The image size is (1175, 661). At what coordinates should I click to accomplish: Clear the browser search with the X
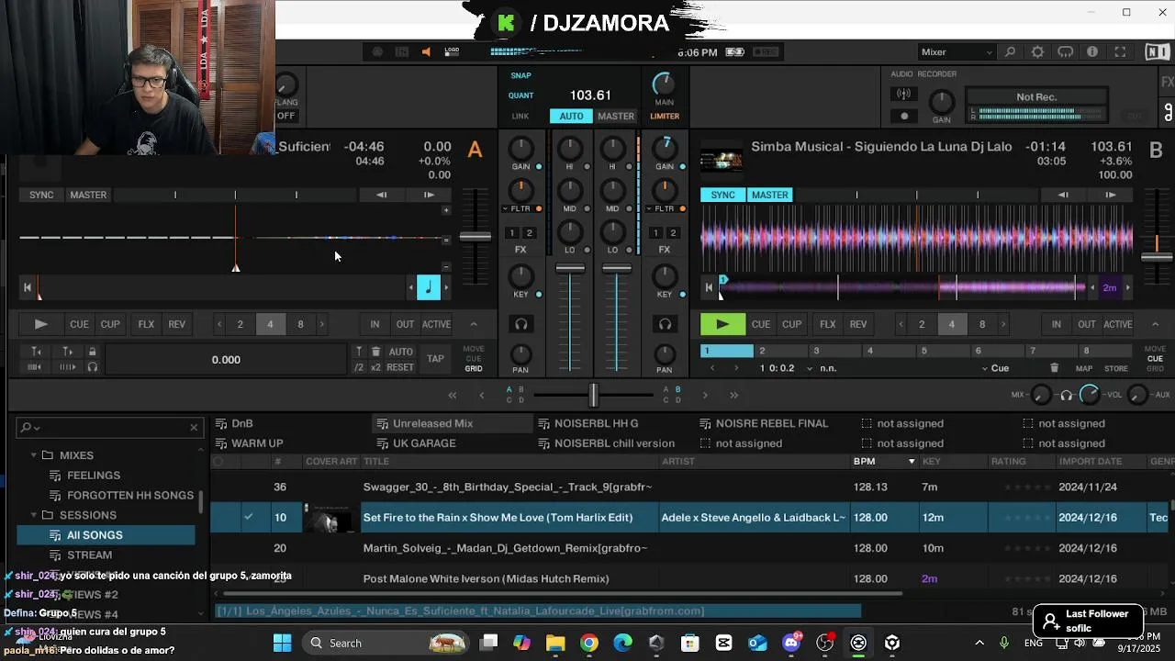[x=194, y=427]
